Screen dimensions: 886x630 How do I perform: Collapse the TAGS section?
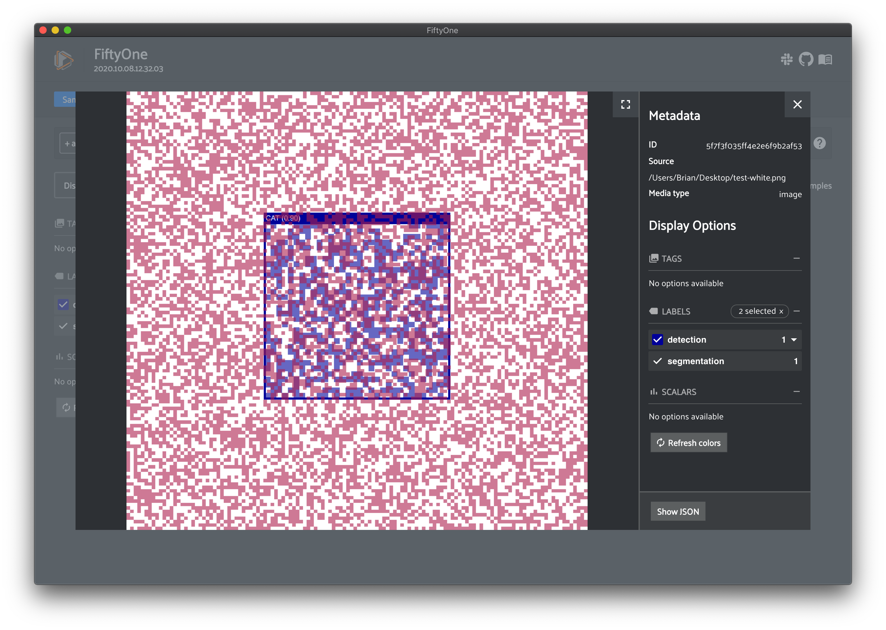tap(796, 259)
